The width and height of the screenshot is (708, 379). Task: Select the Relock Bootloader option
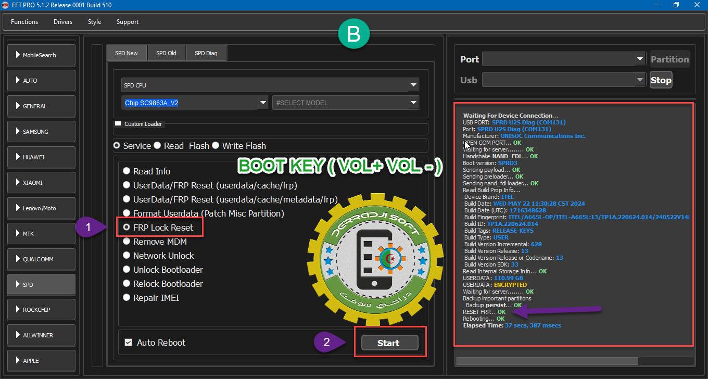[x=127, y=284]
